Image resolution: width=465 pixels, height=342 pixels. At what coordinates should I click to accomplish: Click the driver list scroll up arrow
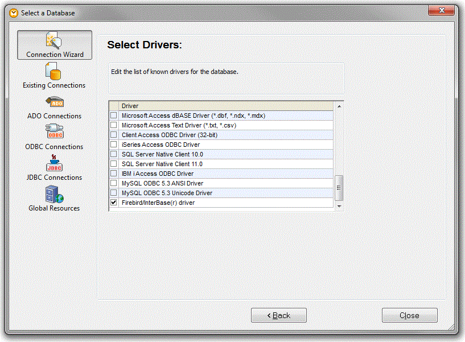pyautogui.click(x=339, y=106)
